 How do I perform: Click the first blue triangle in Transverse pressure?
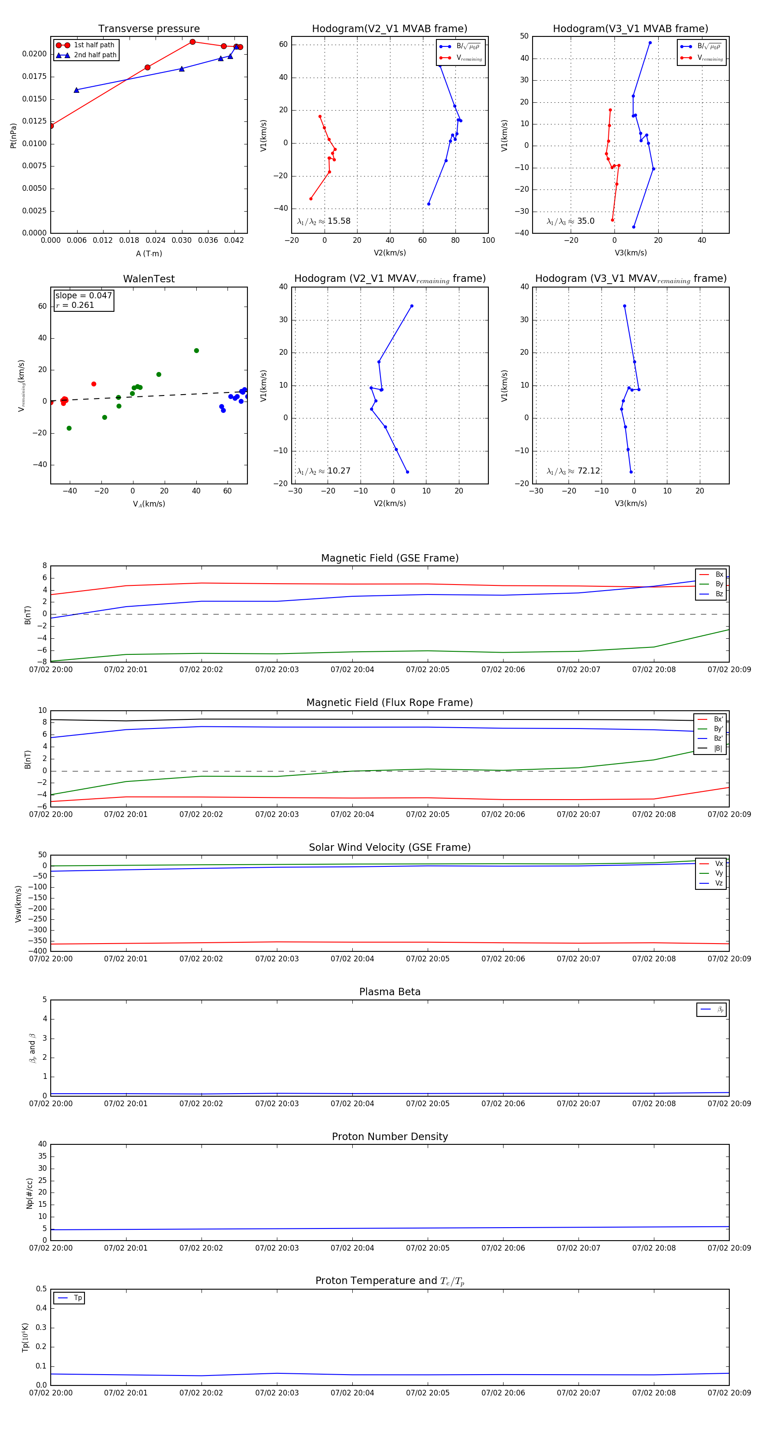click(77, 89)
